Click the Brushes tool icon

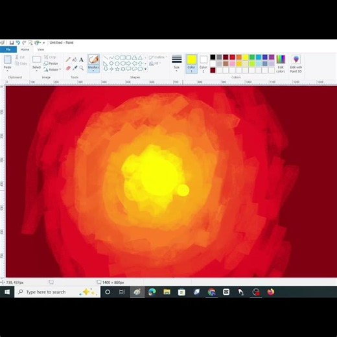pyautogui.click(x=93, y=60)
